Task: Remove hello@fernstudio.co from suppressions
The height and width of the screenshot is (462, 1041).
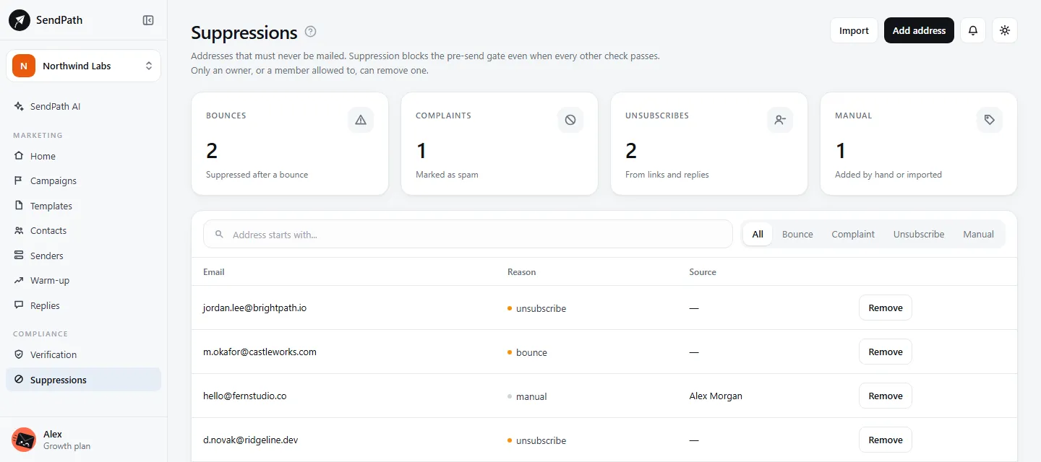Action: (x=886, y=396)
